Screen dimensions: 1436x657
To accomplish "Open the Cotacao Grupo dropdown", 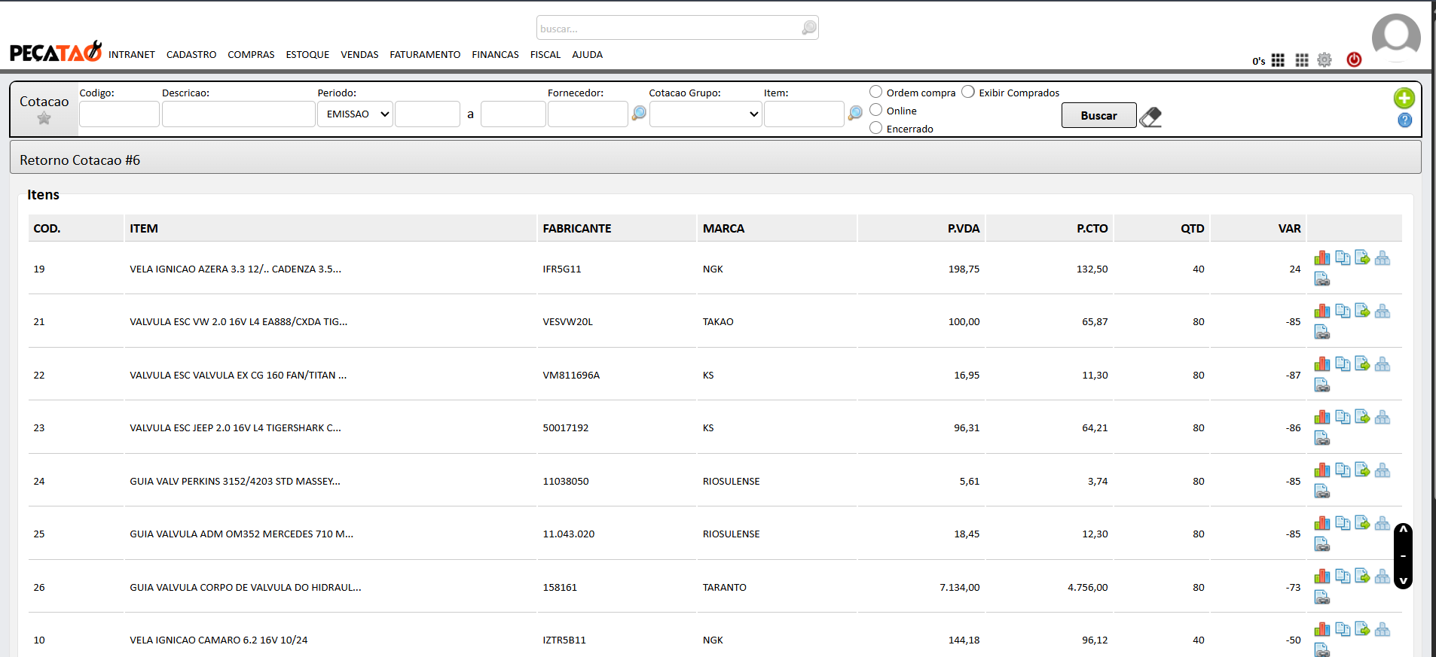I will pyautogui.click(x=705, y=114).
